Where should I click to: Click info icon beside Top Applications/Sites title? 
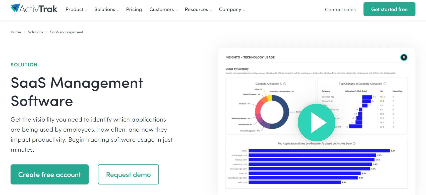click(x=354, y=144)
